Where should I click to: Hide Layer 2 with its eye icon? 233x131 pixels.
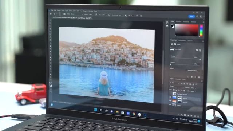click(x=170, y=100)
